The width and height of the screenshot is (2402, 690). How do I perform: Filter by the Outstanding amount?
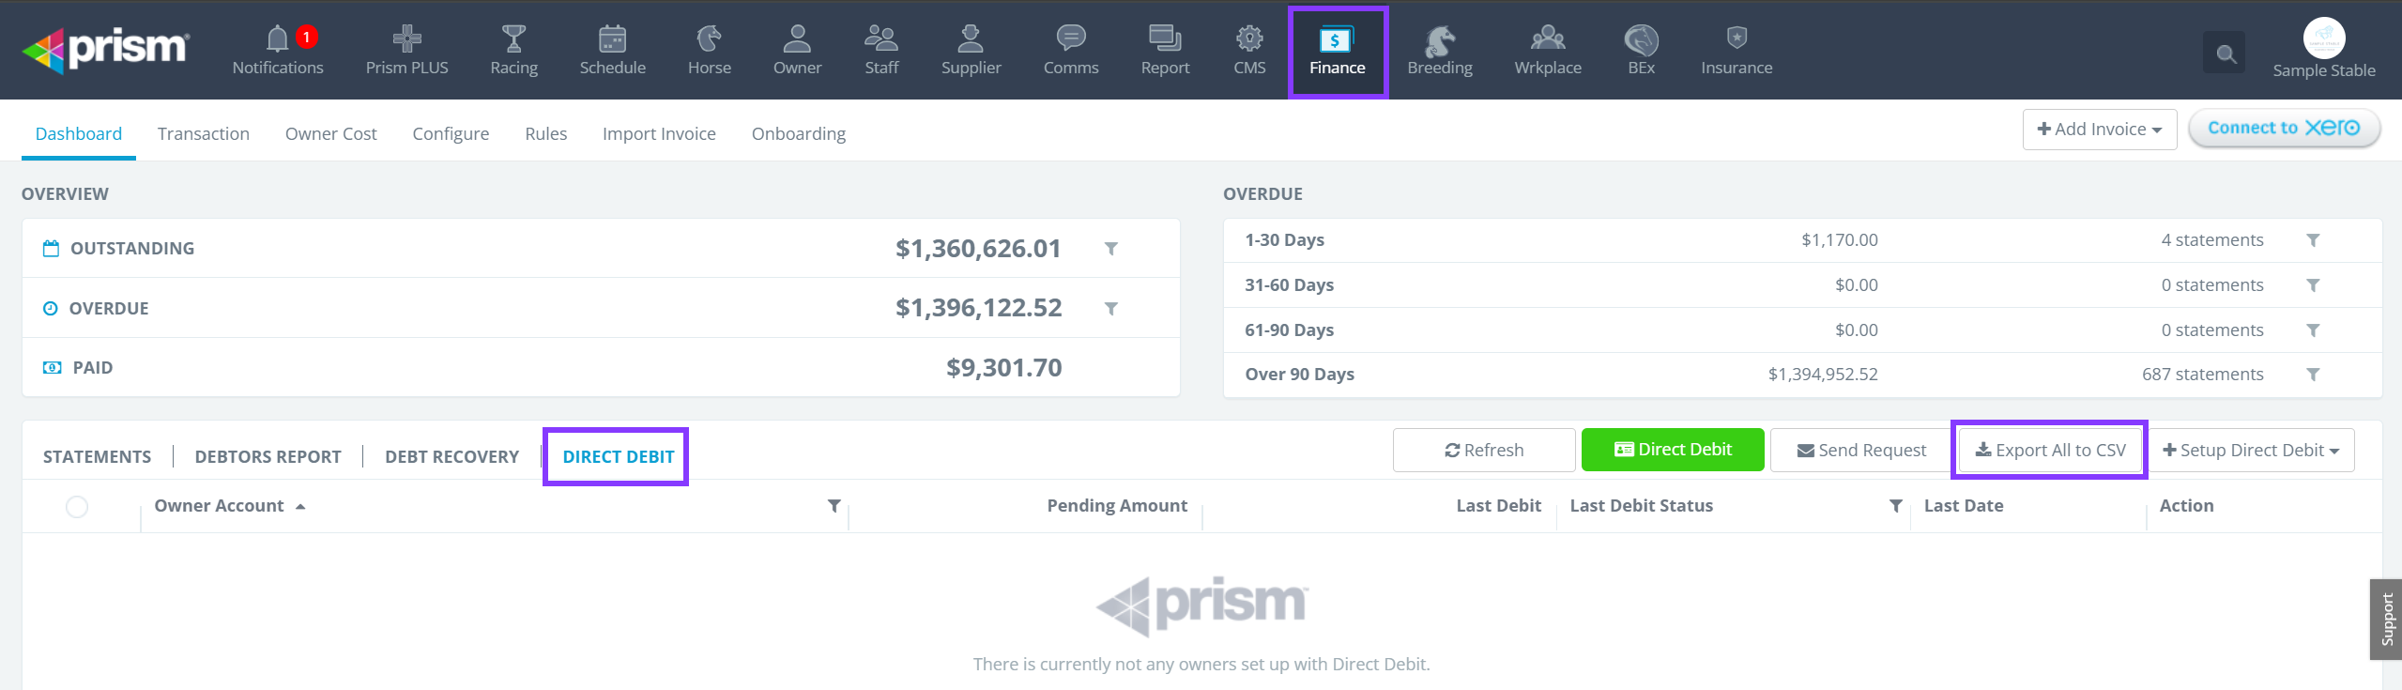pos(1110,249)
